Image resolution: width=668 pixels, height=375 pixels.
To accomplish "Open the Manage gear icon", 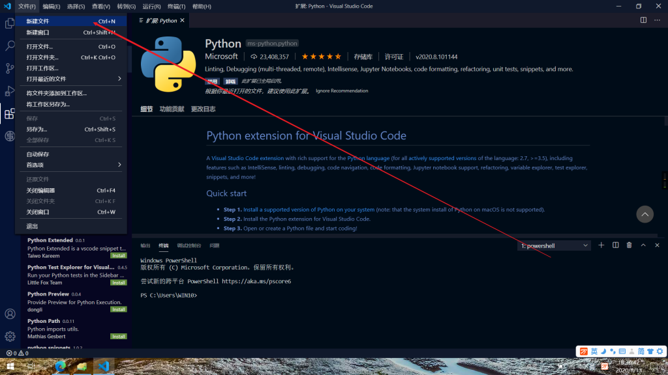I will point(10,337).
